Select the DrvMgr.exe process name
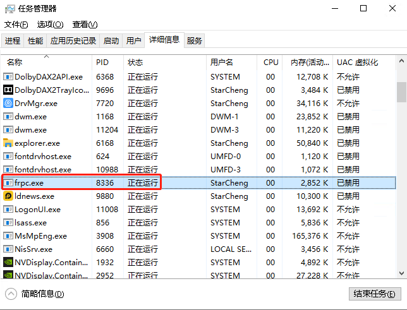Screen dimensions: 407x310 click(36, 104)
